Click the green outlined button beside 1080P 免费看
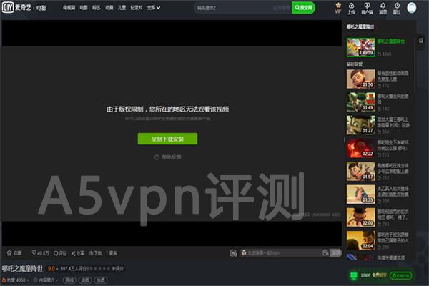 [x=400, y=275]
